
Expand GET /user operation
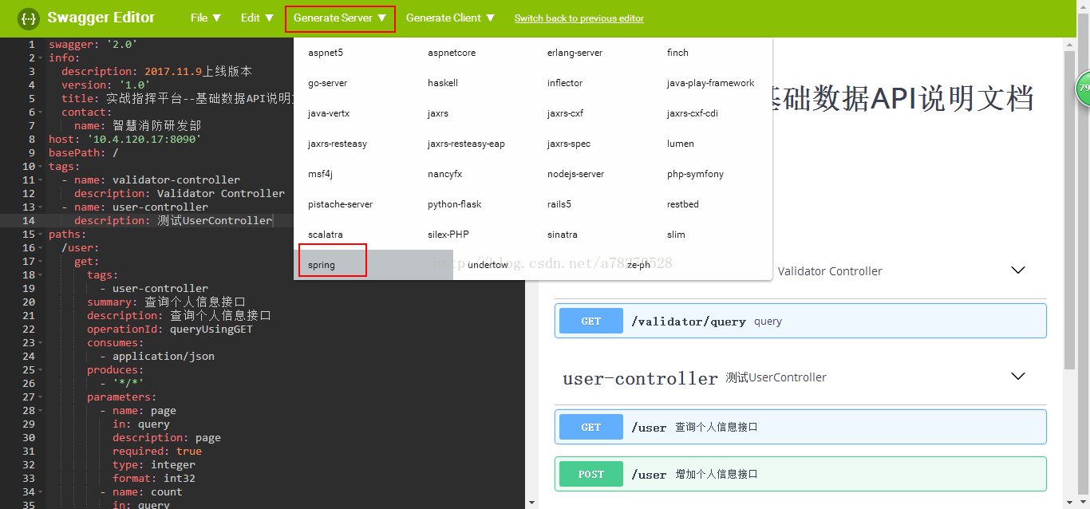click(x=800, y=427)
